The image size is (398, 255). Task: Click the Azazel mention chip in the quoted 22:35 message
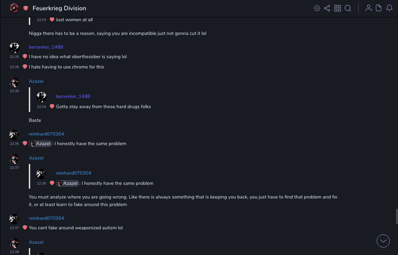pyautogui.click(x=68, y=183)
